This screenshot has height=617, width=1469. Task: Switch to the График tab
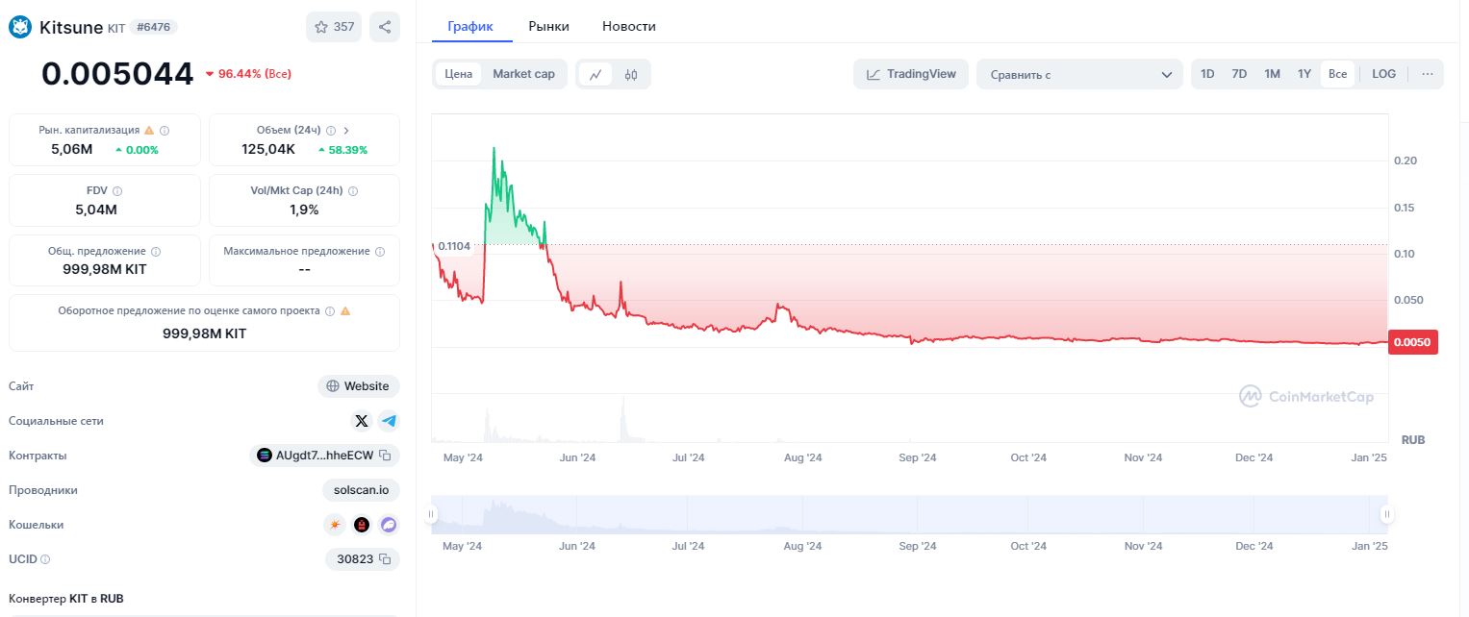click(x=470, y=26)
